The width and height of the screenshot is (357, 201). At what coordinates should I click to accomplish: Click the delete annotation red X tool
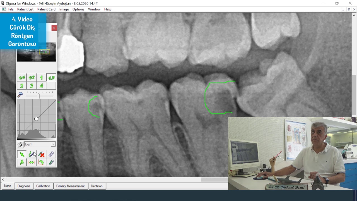pos(41,154)
